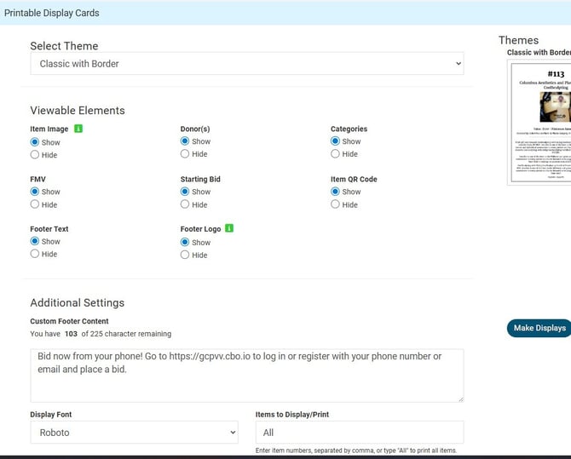Screen dimensions: 571x459
Task: Select Hide for Footer Text
Action: [35, 254]
